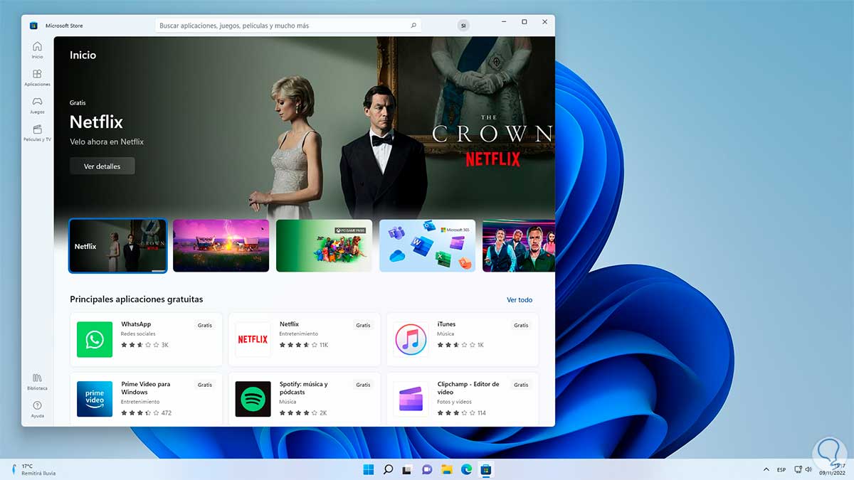Click Ver detalles button for Netflix
Viewport: 854px width, 480px height.
pos(102,166)
